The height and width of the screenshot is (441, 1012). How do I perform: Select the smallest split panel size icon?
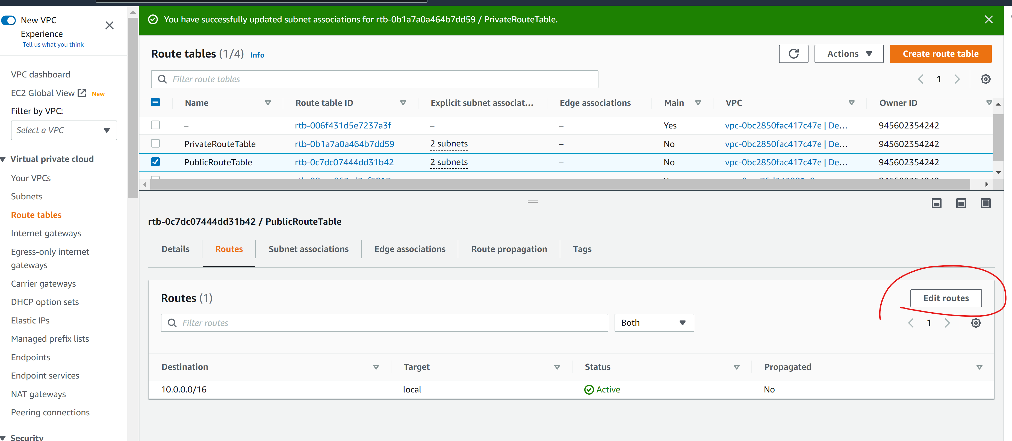pyautogui.click(x=936, y=203)
